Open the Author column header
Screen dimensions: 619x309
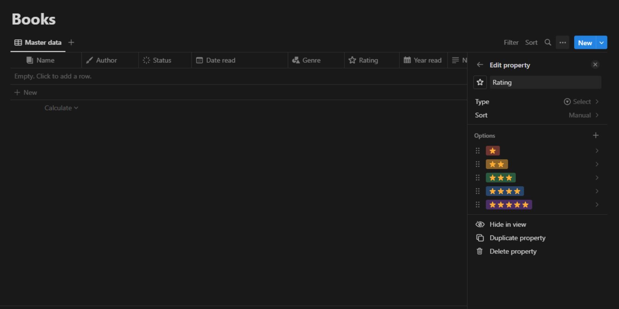point(110,60)
